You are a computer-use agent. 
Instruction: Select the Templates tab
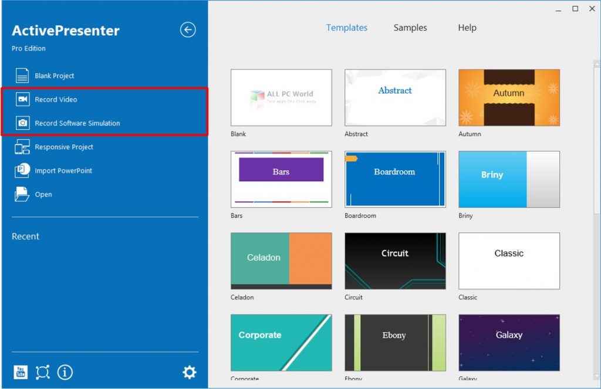pos(347,28)
